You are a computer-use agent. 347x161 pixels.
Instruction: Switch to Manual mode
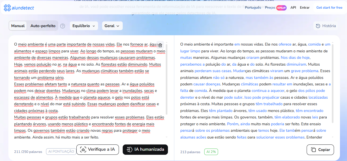click(18, 26)
